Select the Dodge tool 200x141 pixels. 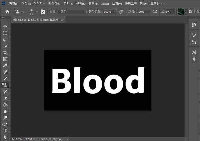pos(5,118)
